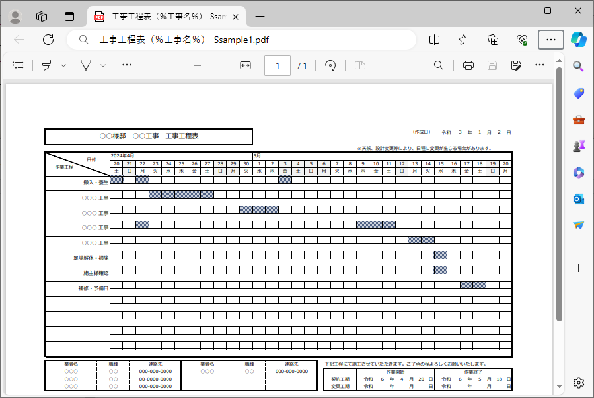The width and height of the screenshot is (594, 398).
Task: Refresh the current page
Action: 48,40
